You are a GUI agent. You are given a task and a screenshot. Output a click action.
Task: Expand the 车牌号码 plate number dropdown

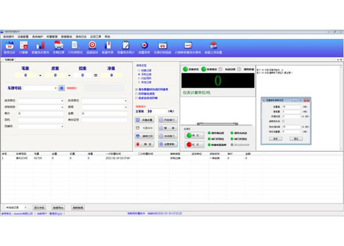pos(55,88)
